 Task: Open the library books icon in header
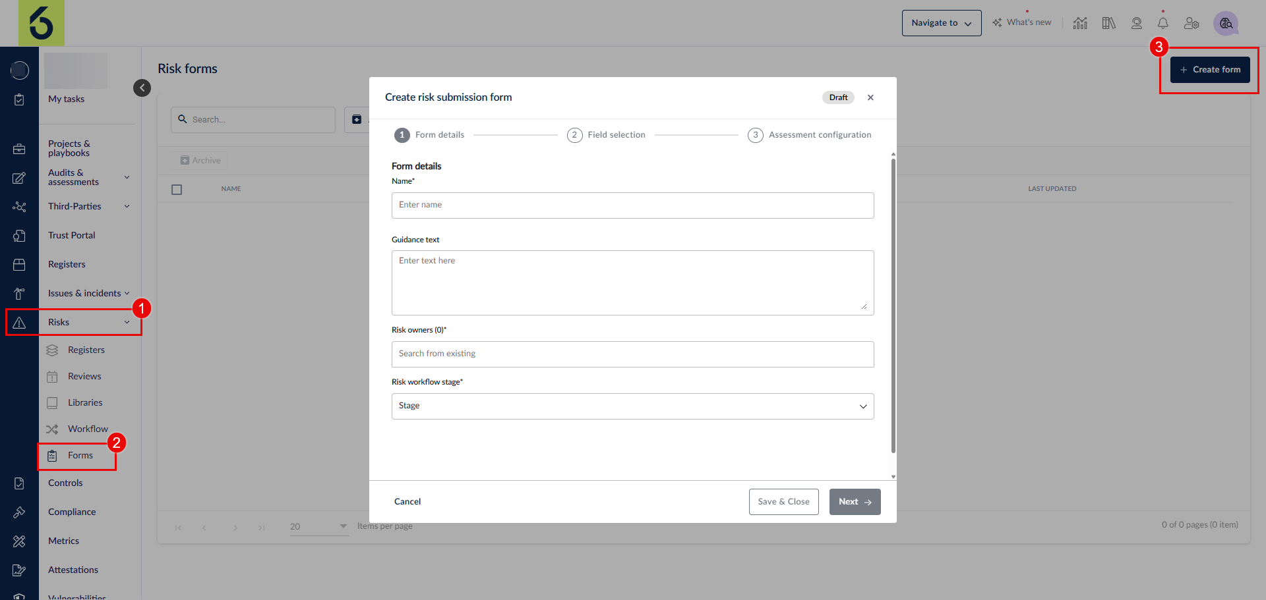tap(1108, 23)
